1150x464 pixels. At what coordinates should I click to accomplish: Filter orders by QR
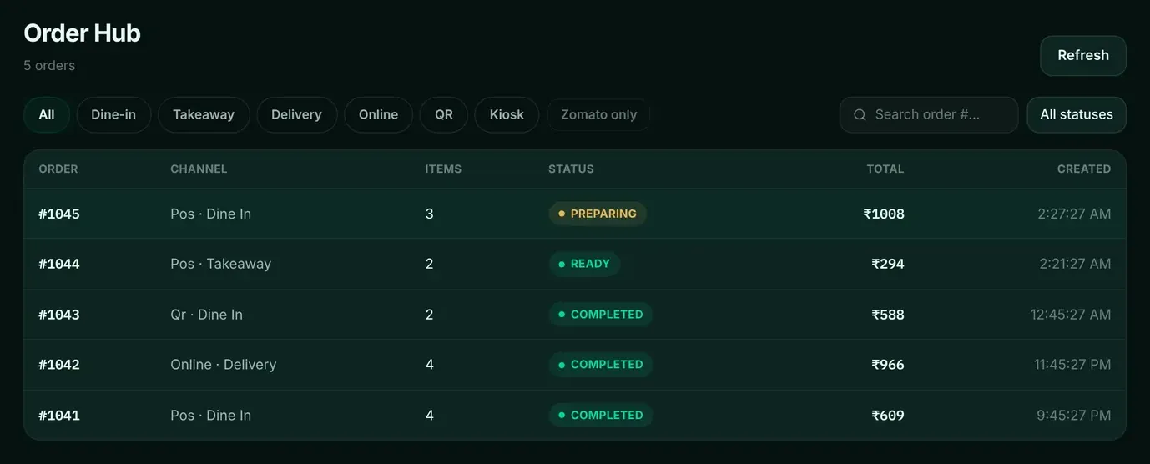[x=444, y=115]
